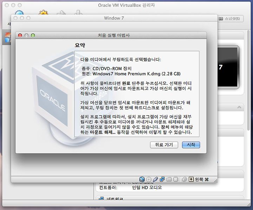
Task: Click the network adapters status icon
Action: 162,179
